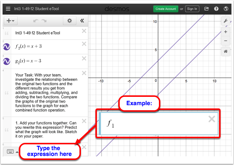The image size is (234, 165).
Task: Zoom out on the graph
Action: tap(226, 41)
